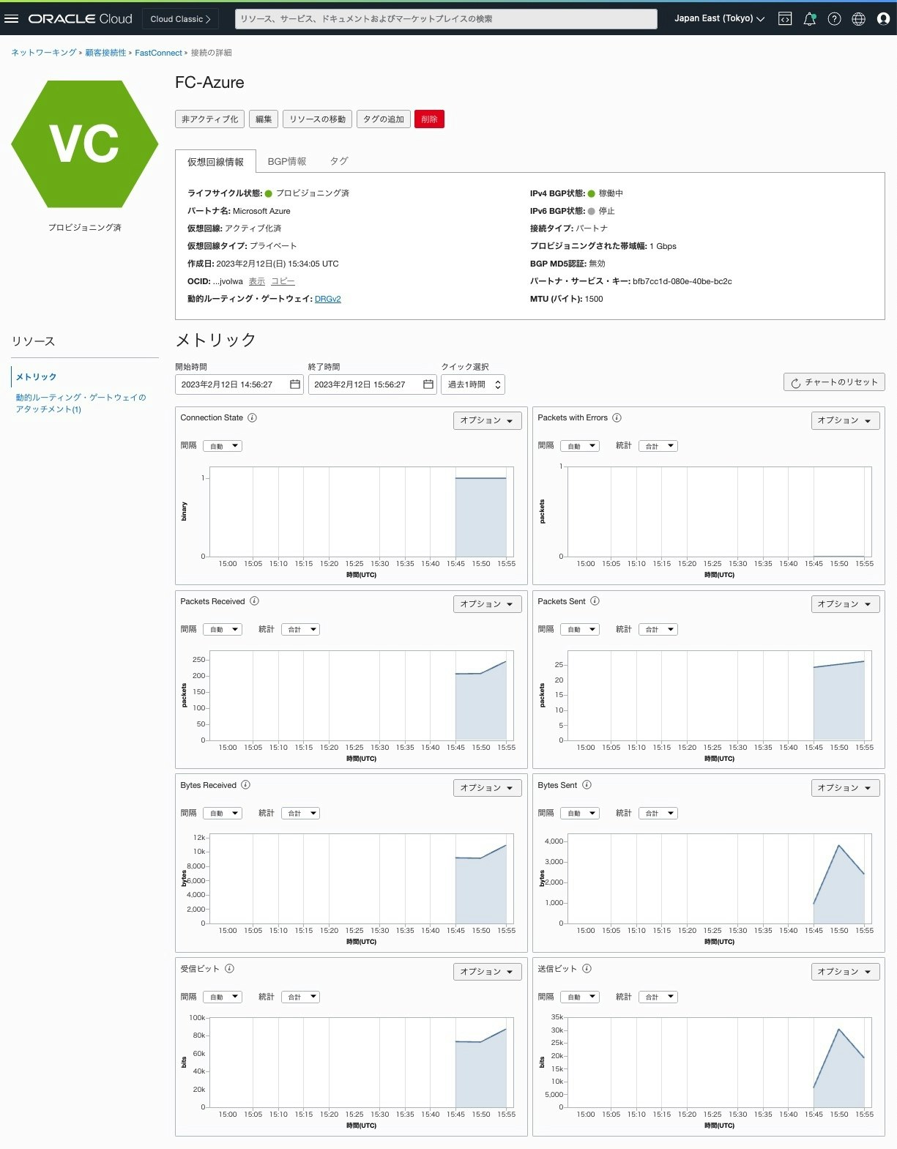Viewport: 897px width, 1149px height.
Task: Open Cloud Shell developer tools icon
Action: [x=785, y=19]
